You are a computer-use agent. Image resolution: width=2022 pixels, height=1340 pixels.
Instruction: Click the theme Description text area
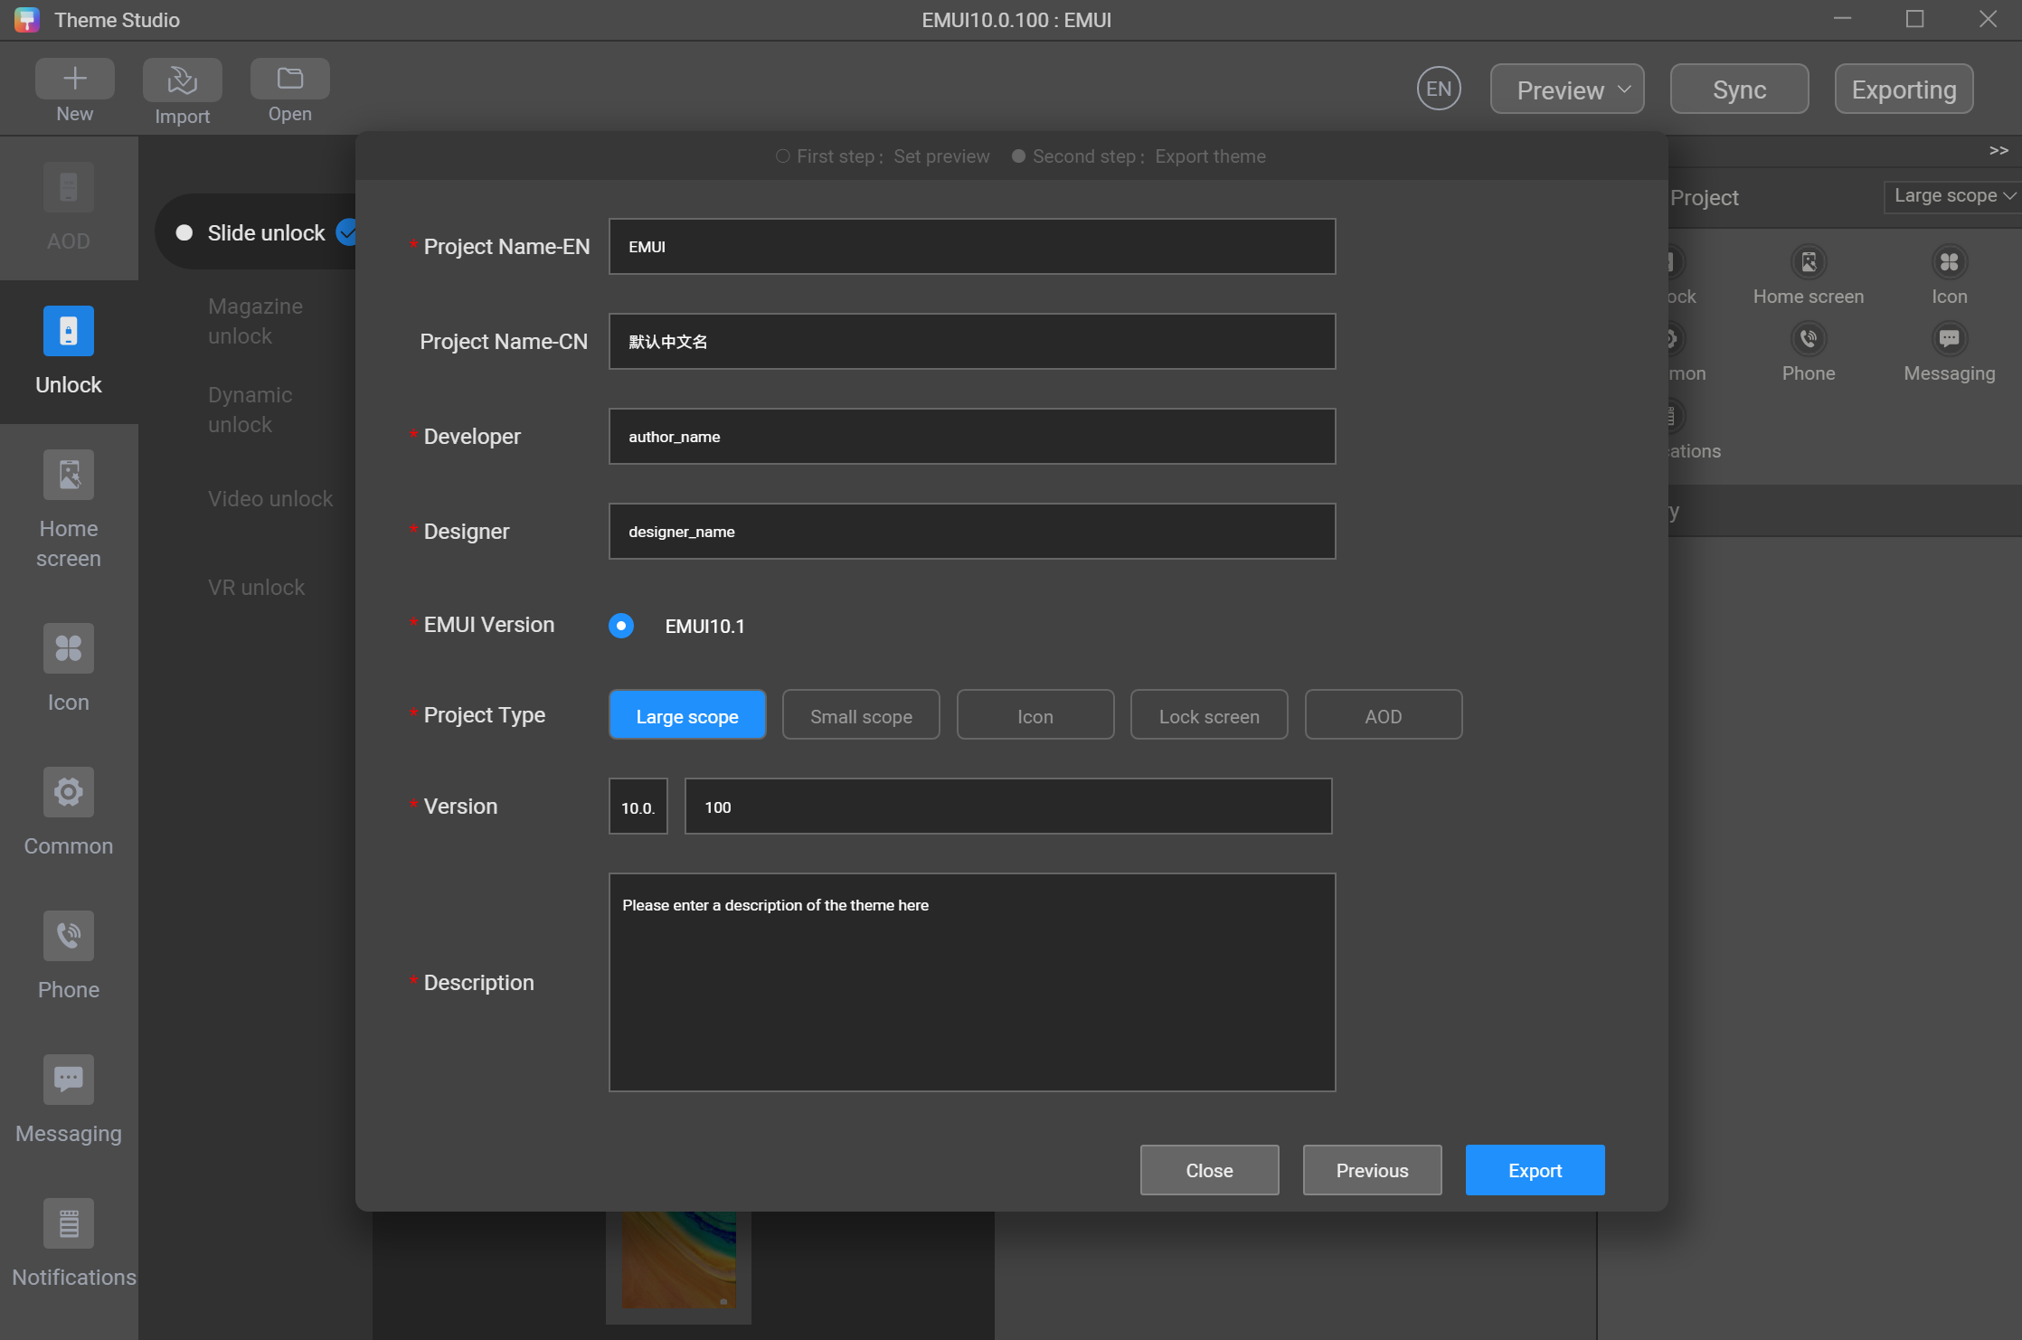(x=972, y=982)
